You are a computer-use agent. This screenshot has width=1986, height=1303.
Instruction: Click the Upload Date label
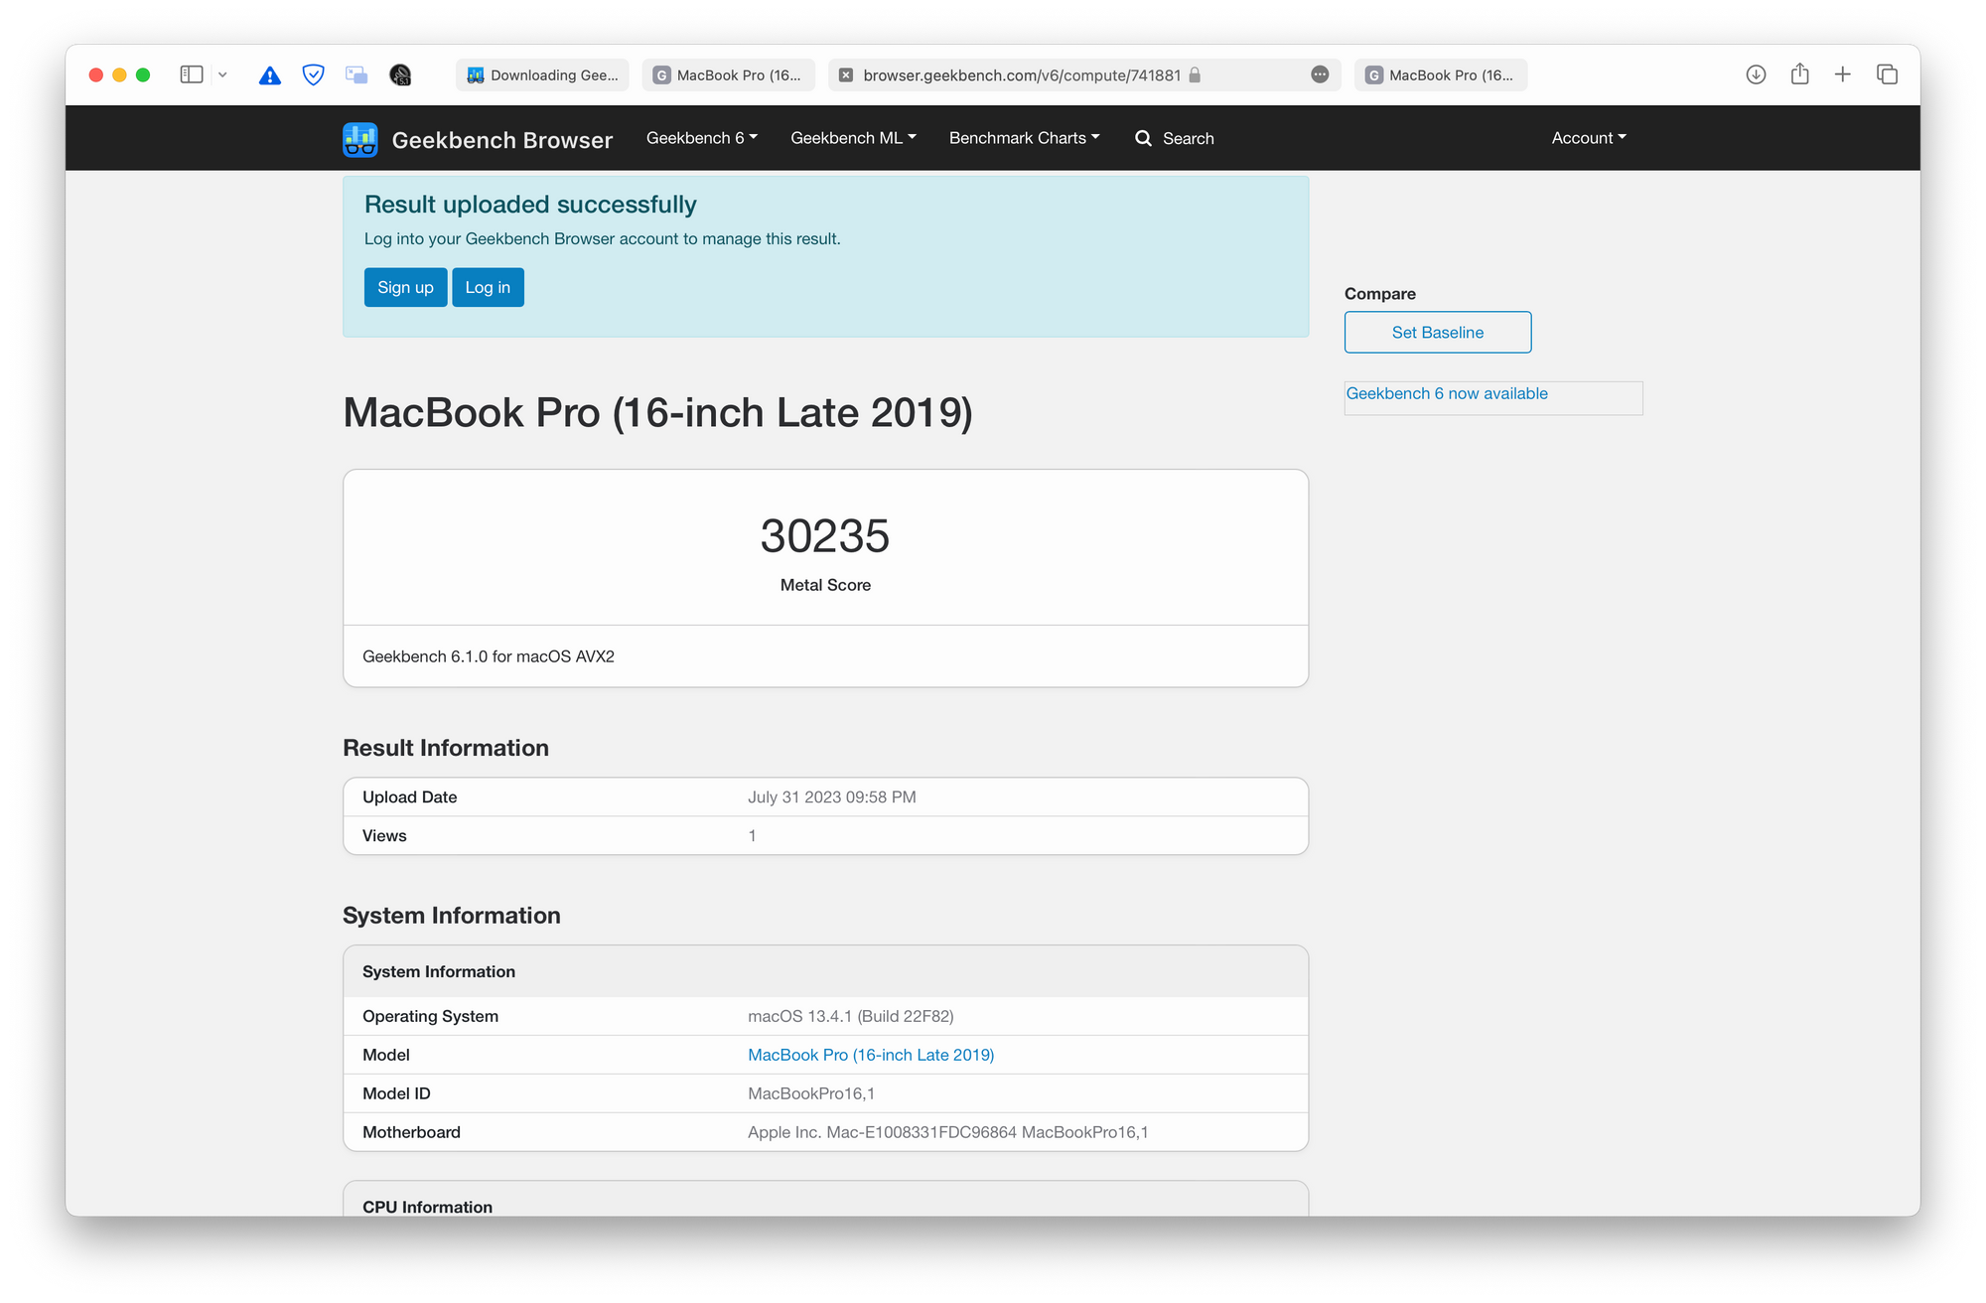(x=409, y=797)
